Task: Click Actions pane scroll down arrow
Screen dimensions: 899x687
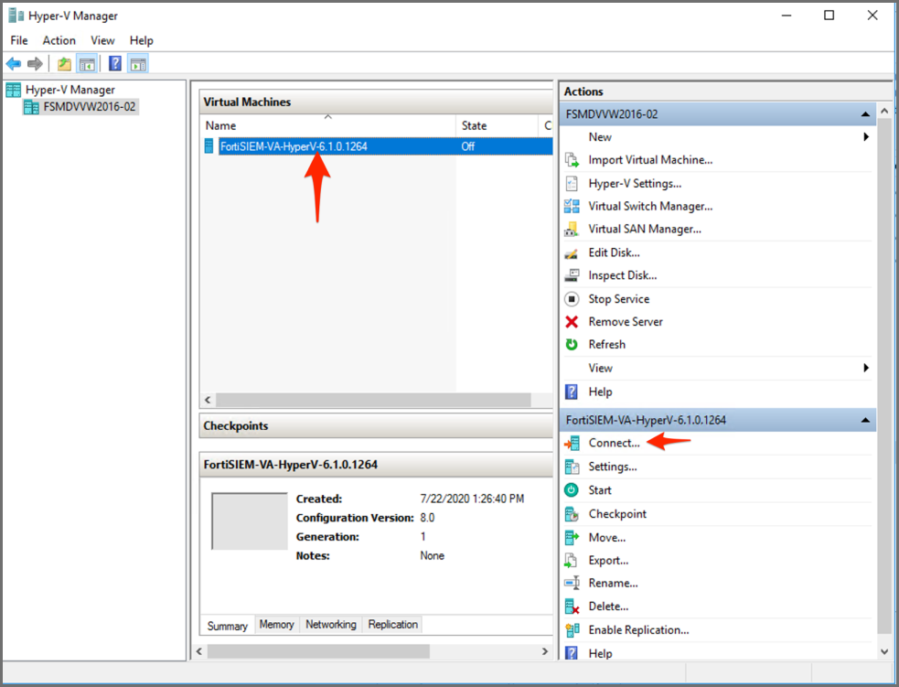Action: [884, 652]
